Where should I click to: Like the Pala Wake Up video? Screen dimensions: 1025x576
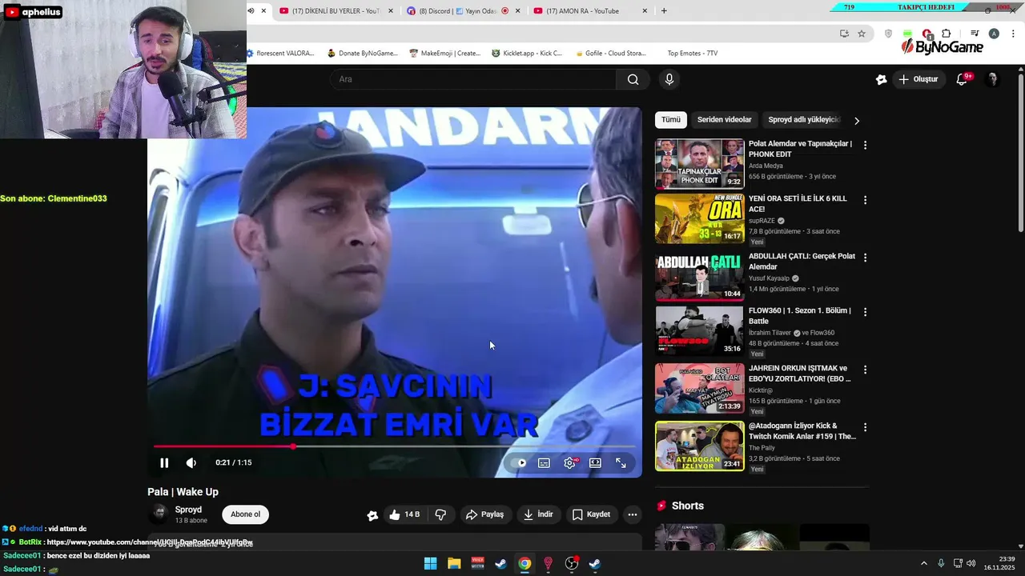(x=404, y=514)
